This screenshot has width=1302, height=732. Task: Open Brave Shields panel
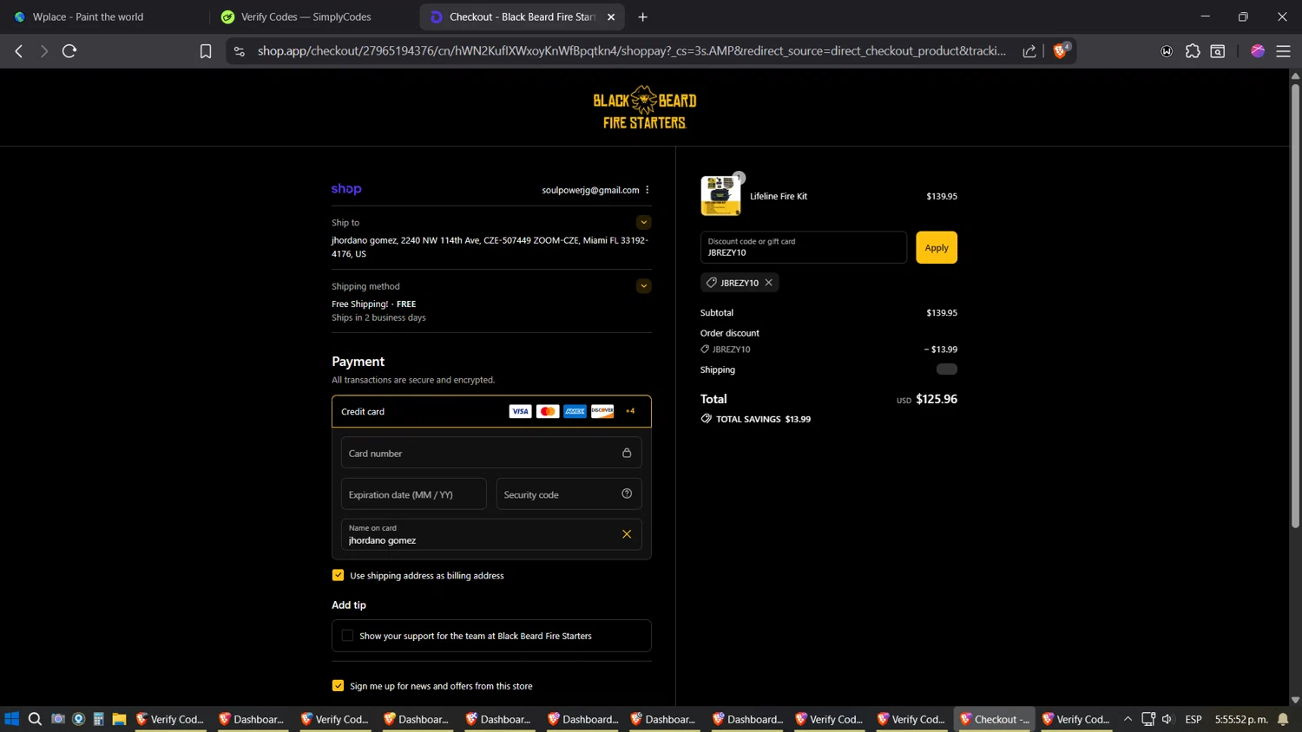pos(1061,50)
